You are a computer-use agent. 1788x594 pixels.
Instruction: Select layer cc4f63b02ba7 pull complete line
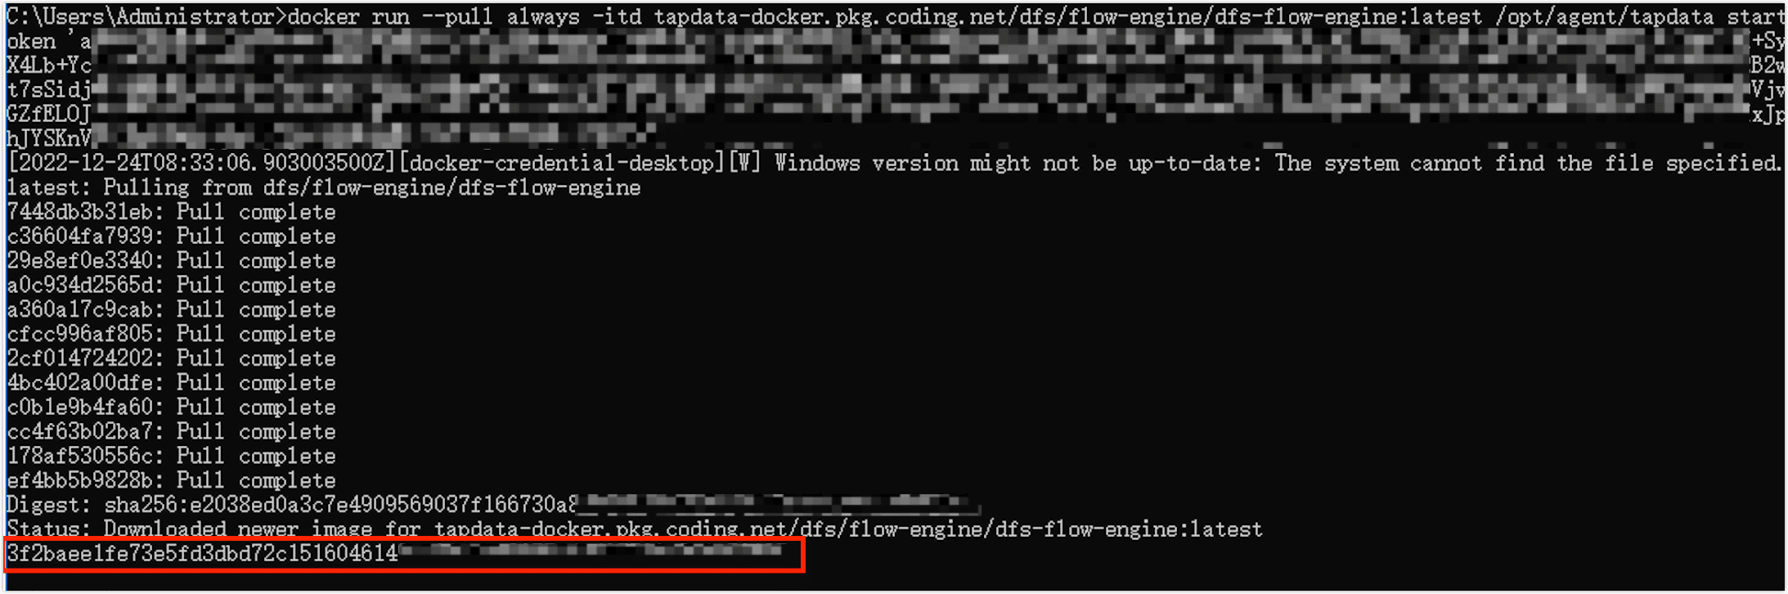click(x=172, y=432)
